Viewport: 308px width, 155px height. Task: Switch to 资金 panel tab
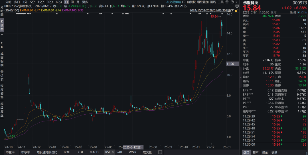coord(265,152)
